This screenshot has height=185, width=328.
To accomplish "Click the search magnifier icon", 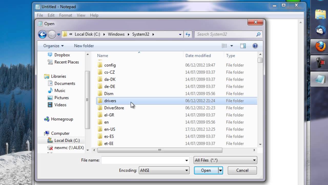I will pyautogui.click(x=258, y=34).
